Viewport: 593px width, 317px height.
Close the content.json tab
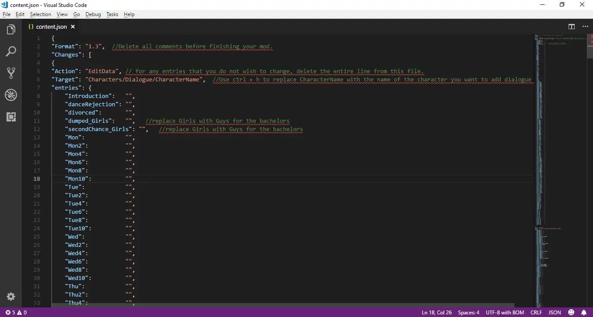click(x=73, y=27)
